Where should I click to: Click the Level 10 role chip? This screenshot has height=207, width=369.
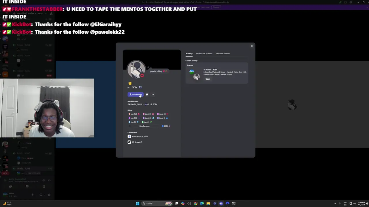tap(163, 118)
